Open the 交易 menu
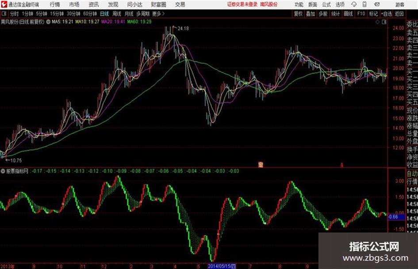 180,4
